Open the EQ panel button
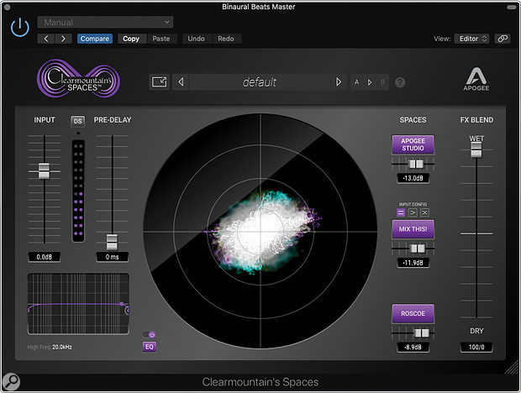Image resolution: width=521 pixels, height=393 pixels. 150,347
